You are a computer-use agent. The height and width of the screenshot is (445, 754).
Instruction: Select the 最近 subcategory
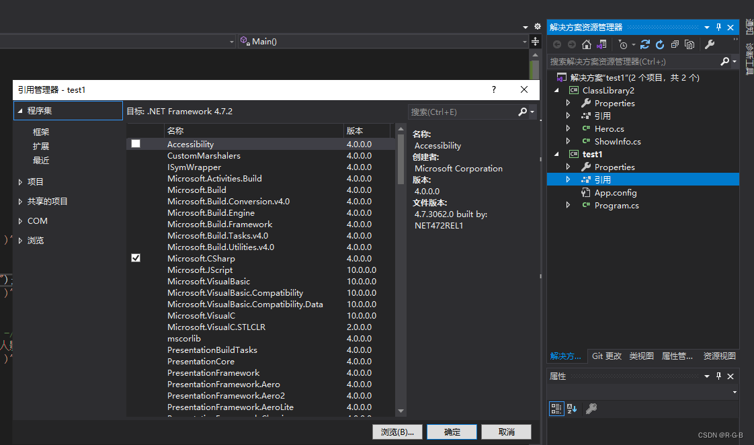(x=41, y=160)
